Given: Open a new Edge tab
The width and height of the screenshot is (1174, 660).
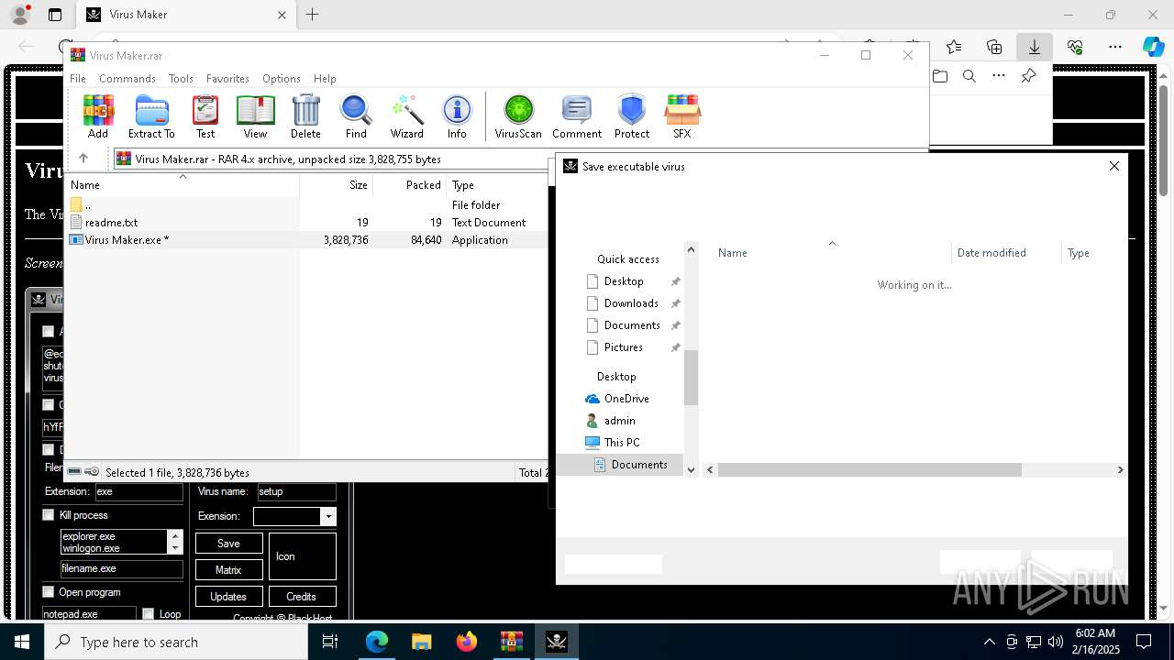Looking at the screenshot, I should 313,15.
